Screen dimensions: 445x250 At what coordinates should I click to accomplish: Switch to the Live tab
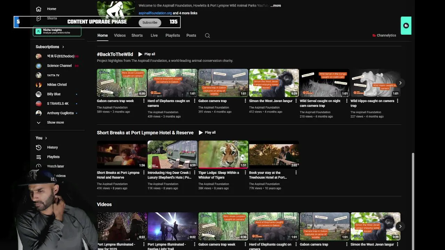[154, 35]
